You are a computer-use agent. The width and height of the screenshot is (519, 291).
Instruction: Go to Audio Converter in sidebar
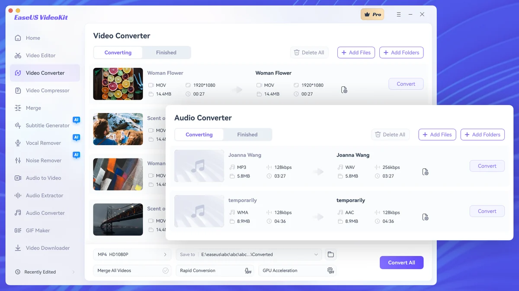[45, 213]
